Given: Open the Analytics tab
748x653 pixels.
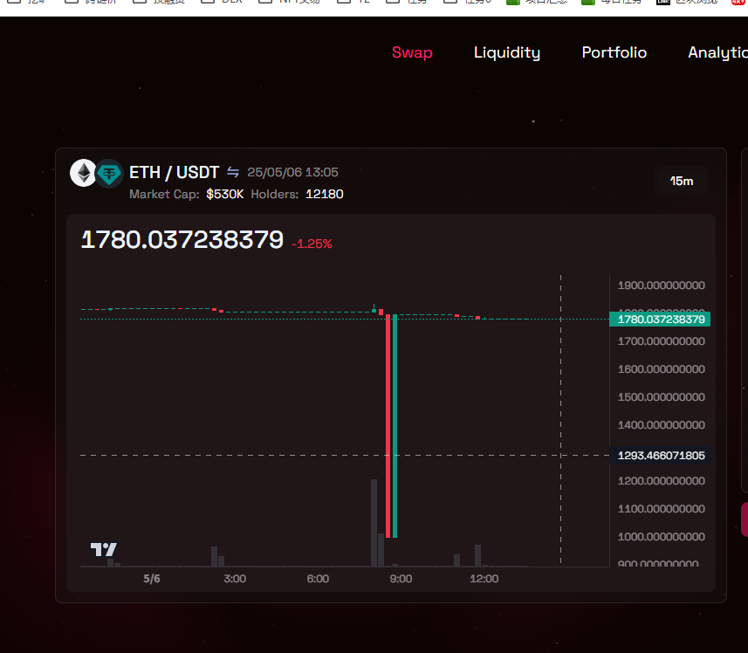Looking at the screenshot, I should click(x=717, y=52).
